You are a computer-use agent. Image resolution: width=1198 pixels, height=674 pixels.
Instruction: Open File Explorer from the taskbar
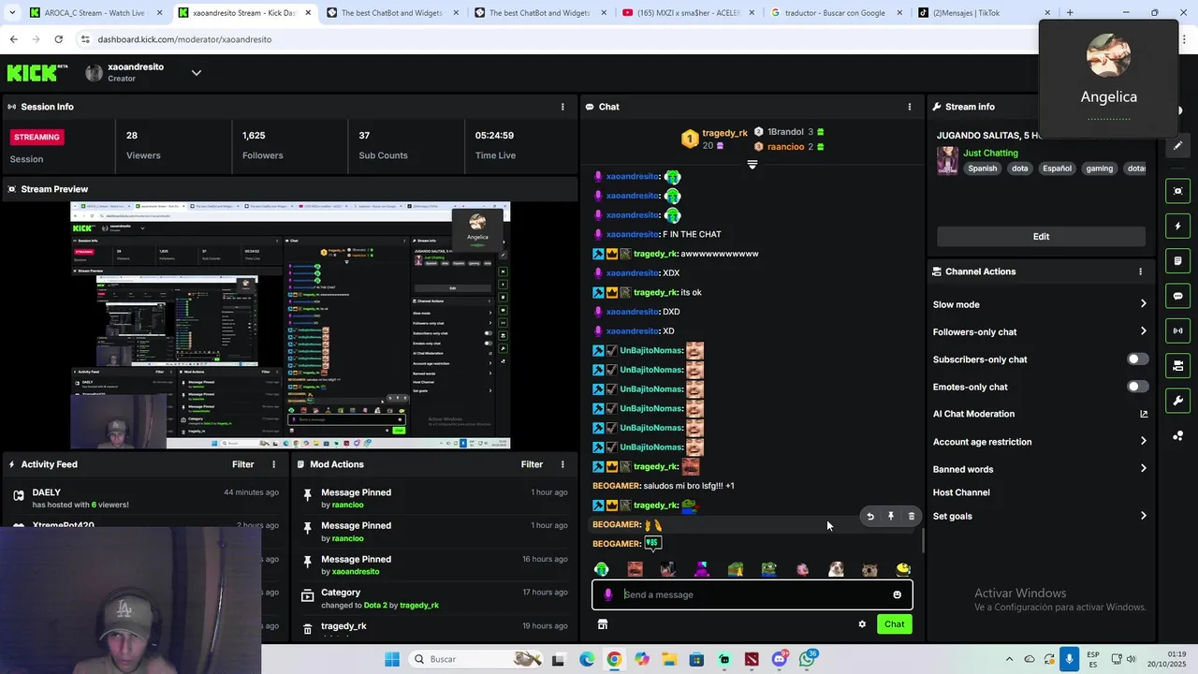(x=669, y=659)
